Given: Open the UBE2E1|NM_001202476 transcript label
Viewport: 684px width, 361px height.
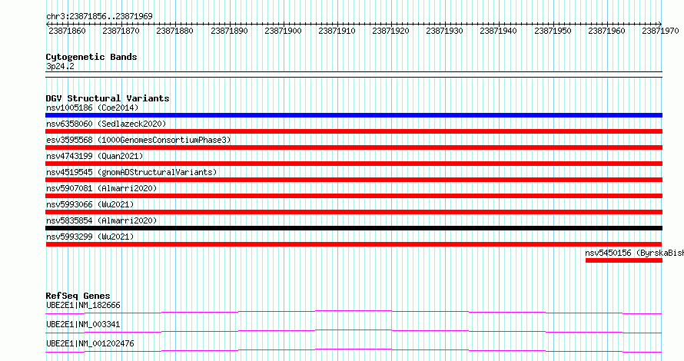Looking at the screenshot, I should click(x=90, y=343).
